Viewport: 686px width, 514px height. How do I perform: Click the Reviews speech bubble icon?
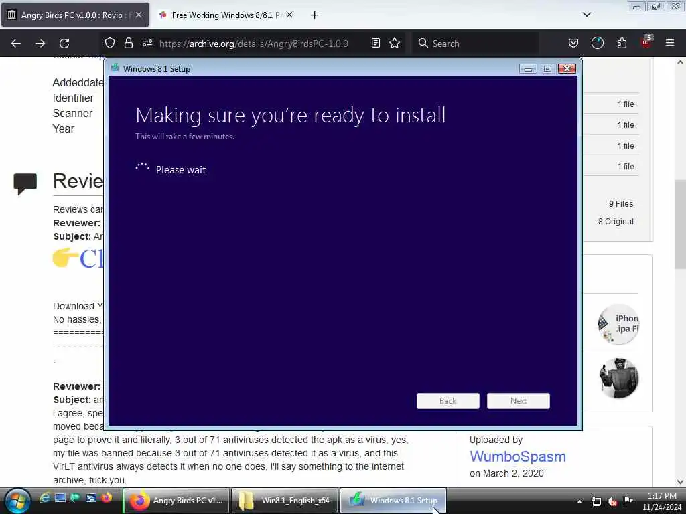click(25, 183)
